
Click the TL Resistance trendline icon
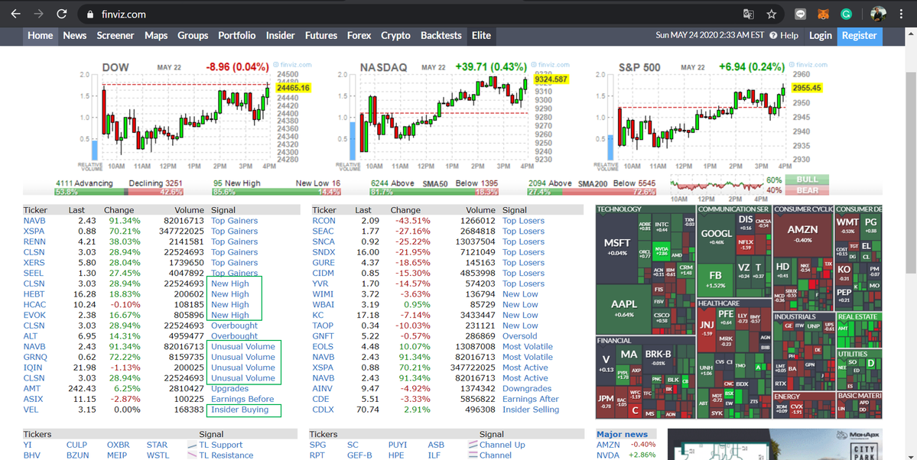[x=192, y=455]
